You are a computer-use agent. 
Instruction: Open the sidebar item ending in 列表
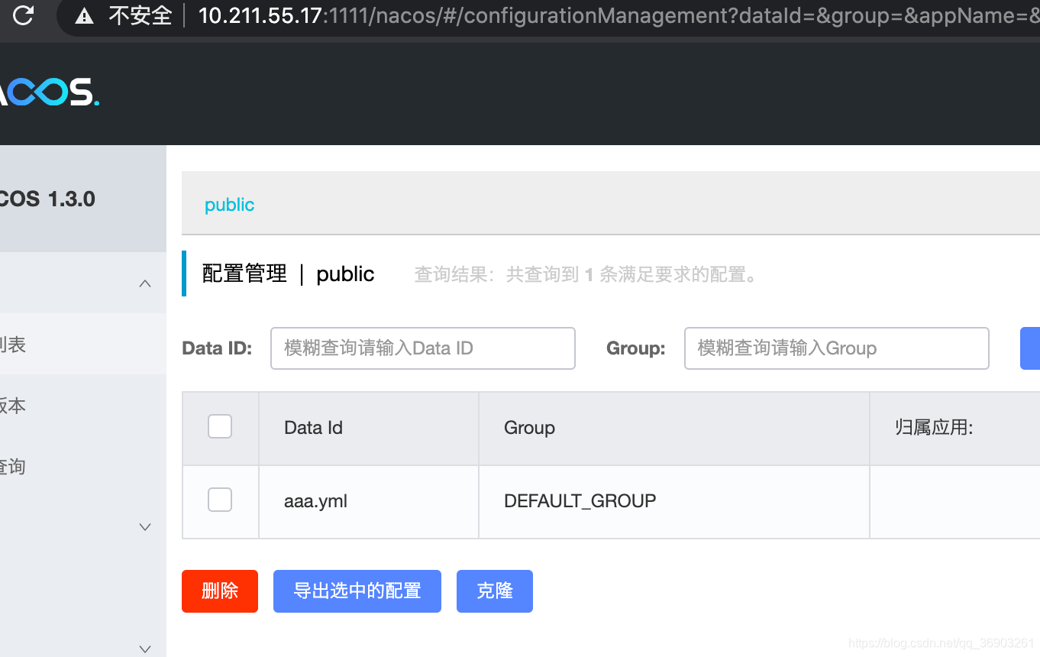click(x=82, y=344)
